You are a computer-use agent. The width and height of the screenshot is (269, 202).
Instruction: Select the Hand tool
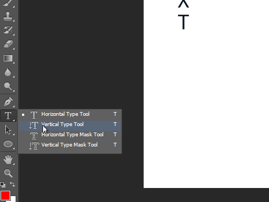(8, 159)
